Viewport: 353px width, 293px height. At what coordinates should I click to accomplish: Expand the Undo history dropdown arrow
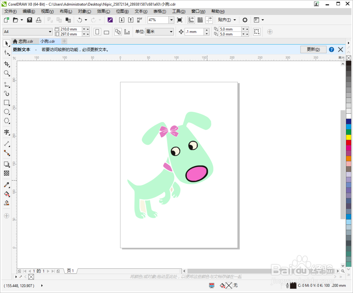(x=86, y=20)
